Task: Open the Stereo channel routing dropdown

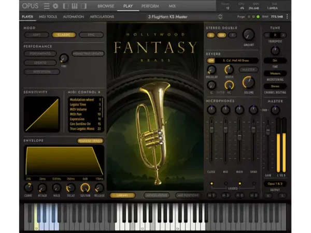Action: tap(275, 86)
